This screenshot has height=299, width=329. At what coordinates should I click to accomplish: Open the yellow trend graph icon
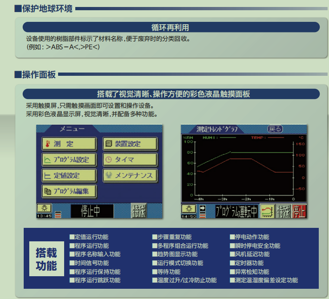[267, 211]
